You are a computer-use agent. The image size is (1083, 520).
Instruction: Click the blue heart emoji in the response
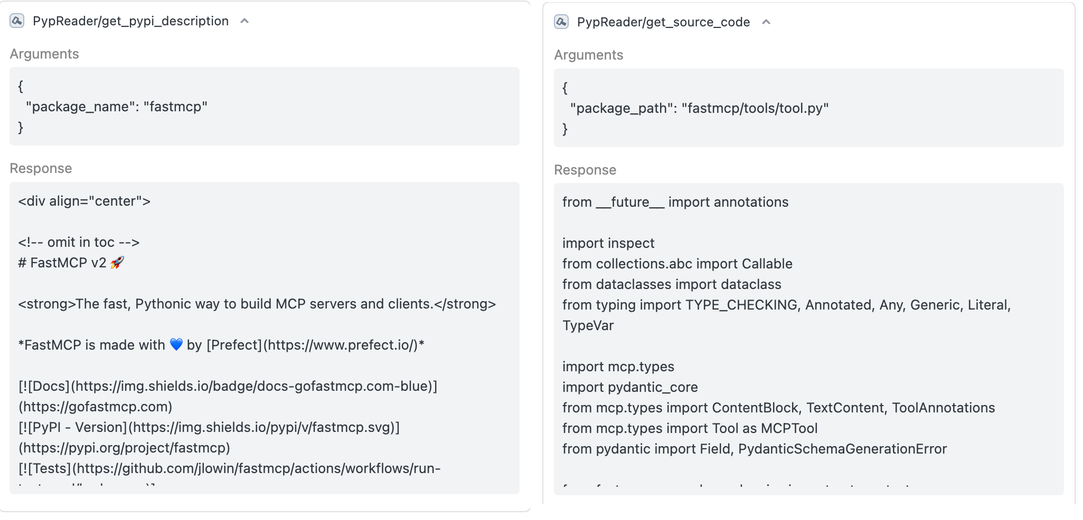point(176,345)
